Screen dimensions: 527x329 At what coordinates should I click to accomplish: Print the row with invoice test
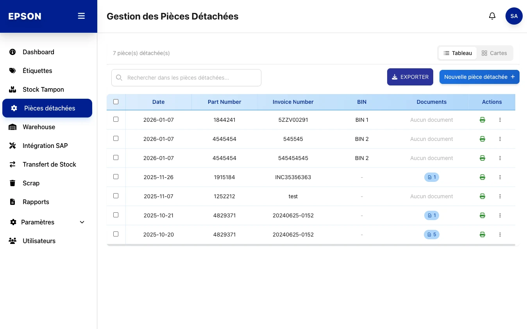[x=482, y=196]
